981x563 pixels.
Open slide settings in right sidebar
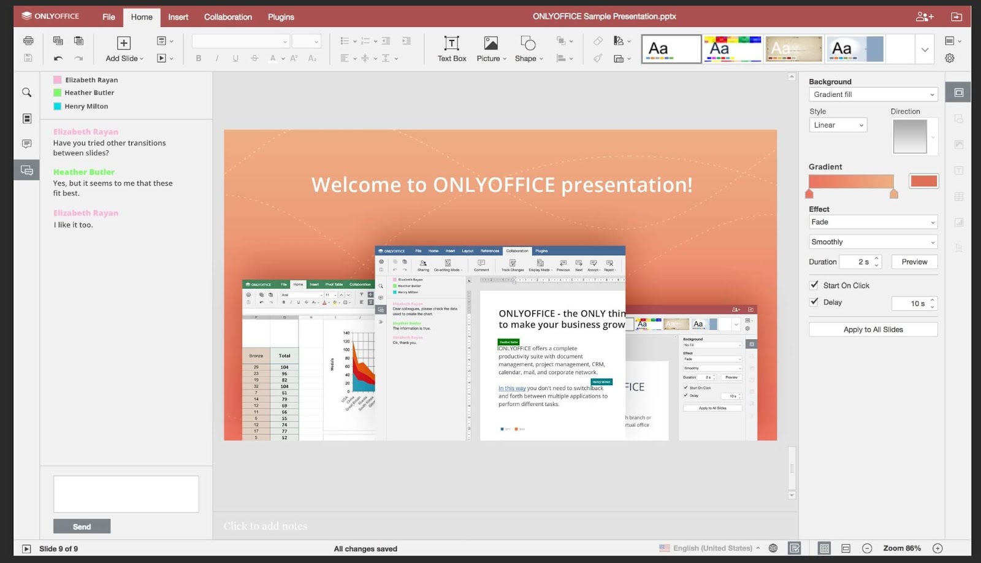click(959, 93)
